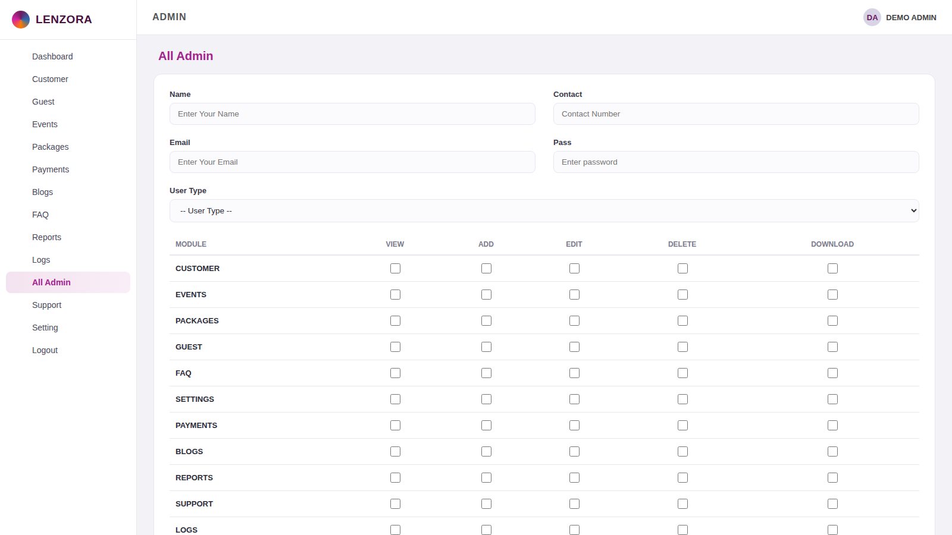Check View permission for Logs module
Viewport: 952px width, 535px height.
pos(395,530)
